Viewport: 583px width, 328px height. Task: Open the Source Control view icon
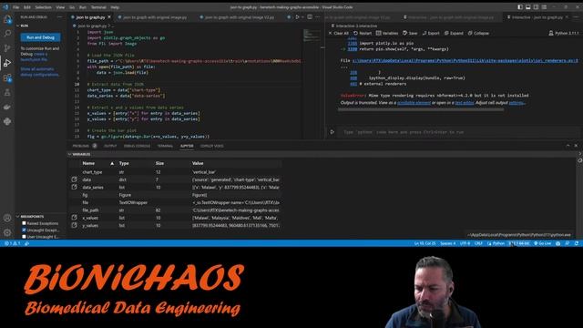tap(7, 48)
